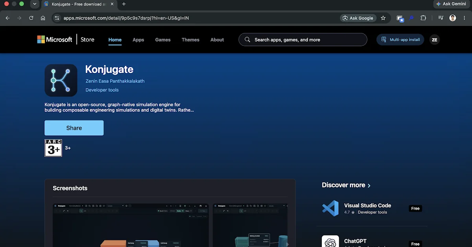Screen dimensions: 472x247
Task: Focus the address bar URL apps.microsoft.com
Action: click(126, 18)
